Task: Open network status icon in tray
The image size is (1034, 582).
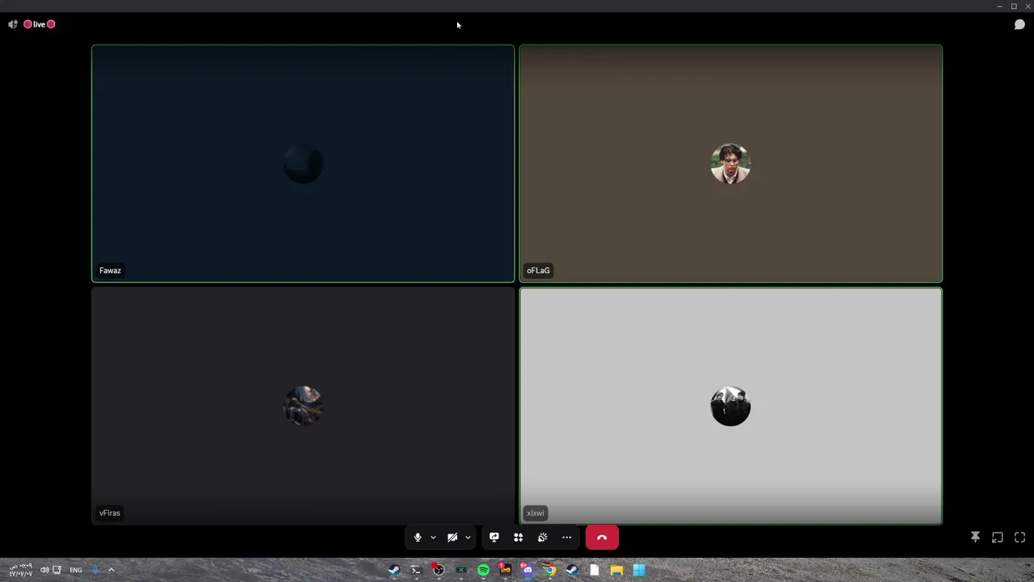Action: click(x=57, y=570)
